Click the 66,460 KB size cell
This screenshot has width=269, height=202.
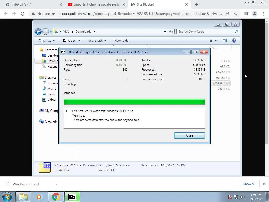coord(223,72)
